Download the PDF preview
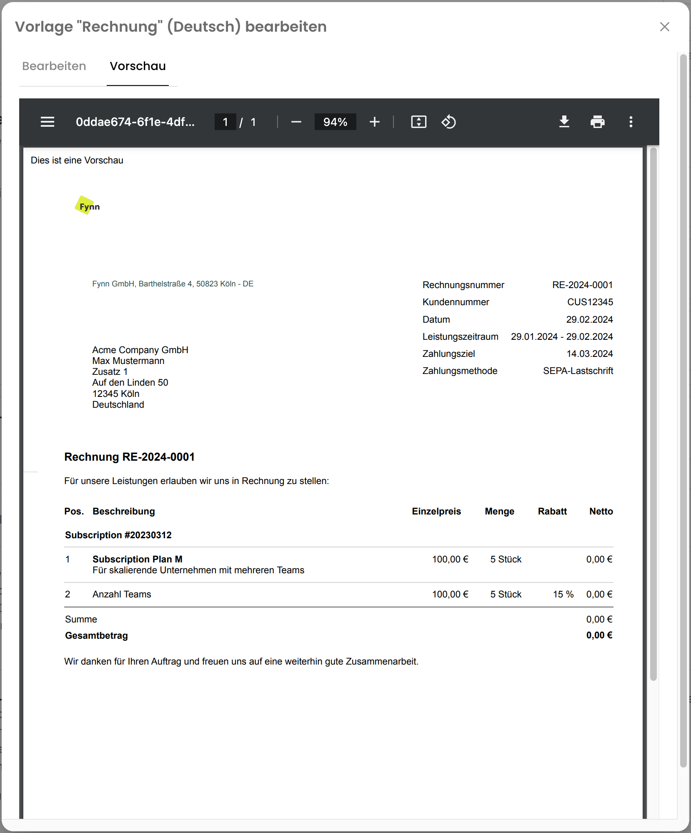This screenshot has height=833, width=691. (x=564, y=122)
